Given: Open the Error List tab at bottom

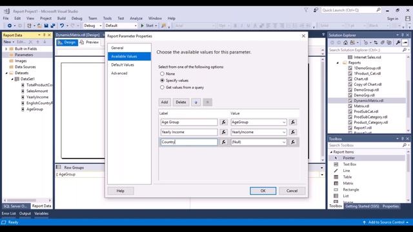Looking at the screenshot, I should click(x=8, y=213).
